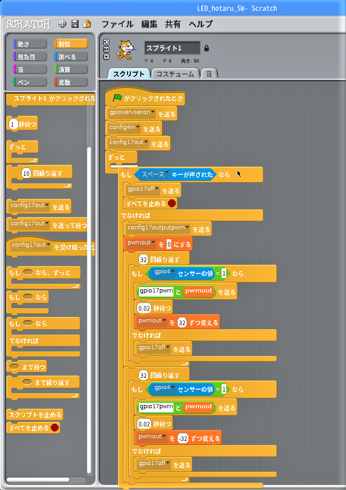Click the padlock icon beside sprite name
346x490 pixels.
pos(207,48)
